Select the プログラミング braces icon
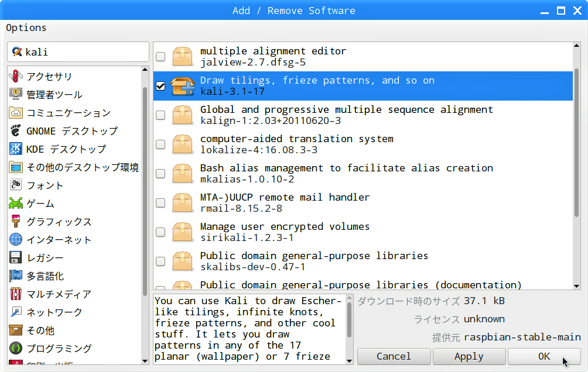The image size is (588, 372). [16, 348]
